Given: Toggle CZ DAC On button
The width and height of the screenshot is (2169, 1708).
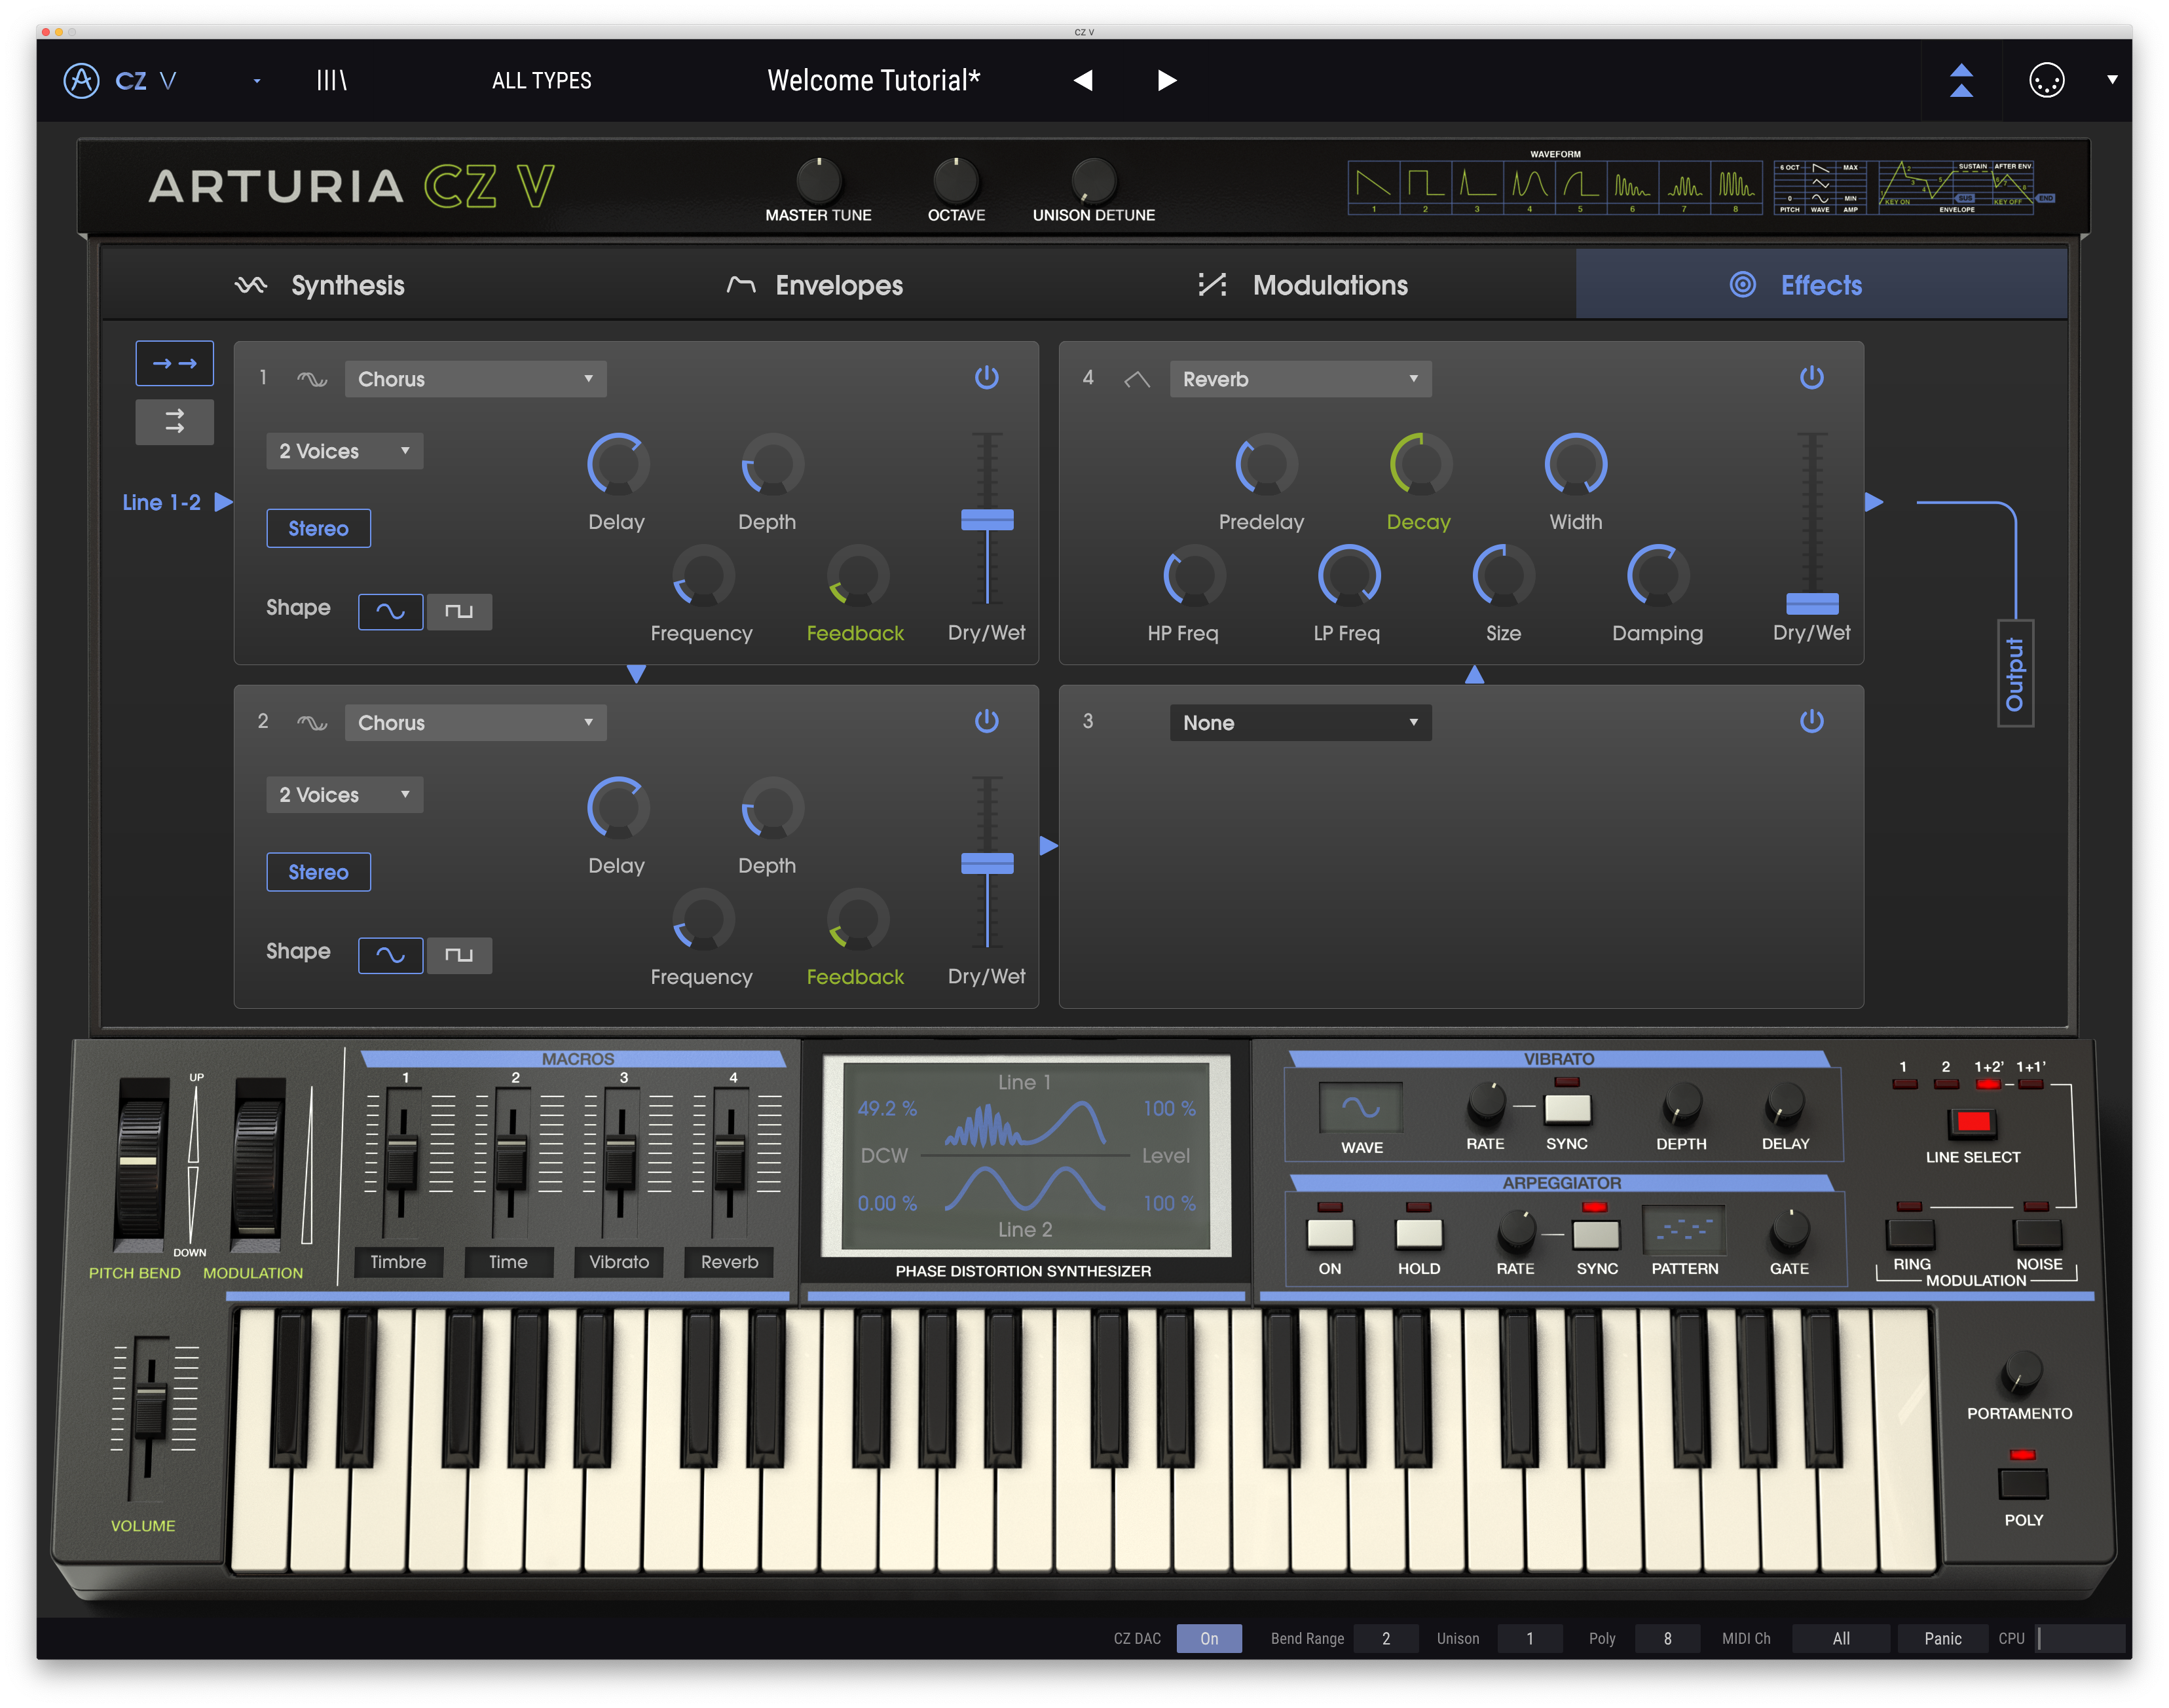Looking at the screenshot, I should coord(1208,1638).
